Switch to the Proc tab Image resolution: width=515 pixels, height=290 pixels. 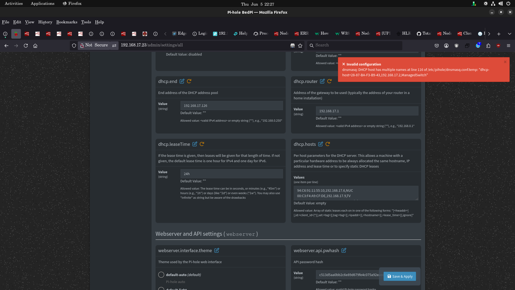[x=261, y=34]
